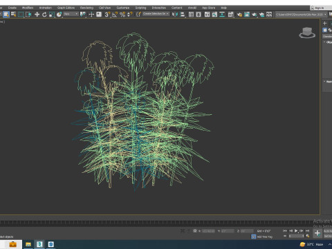
Task: Toggle 3D Snaps
Action: pyautogui.click(x=107, y=15)
